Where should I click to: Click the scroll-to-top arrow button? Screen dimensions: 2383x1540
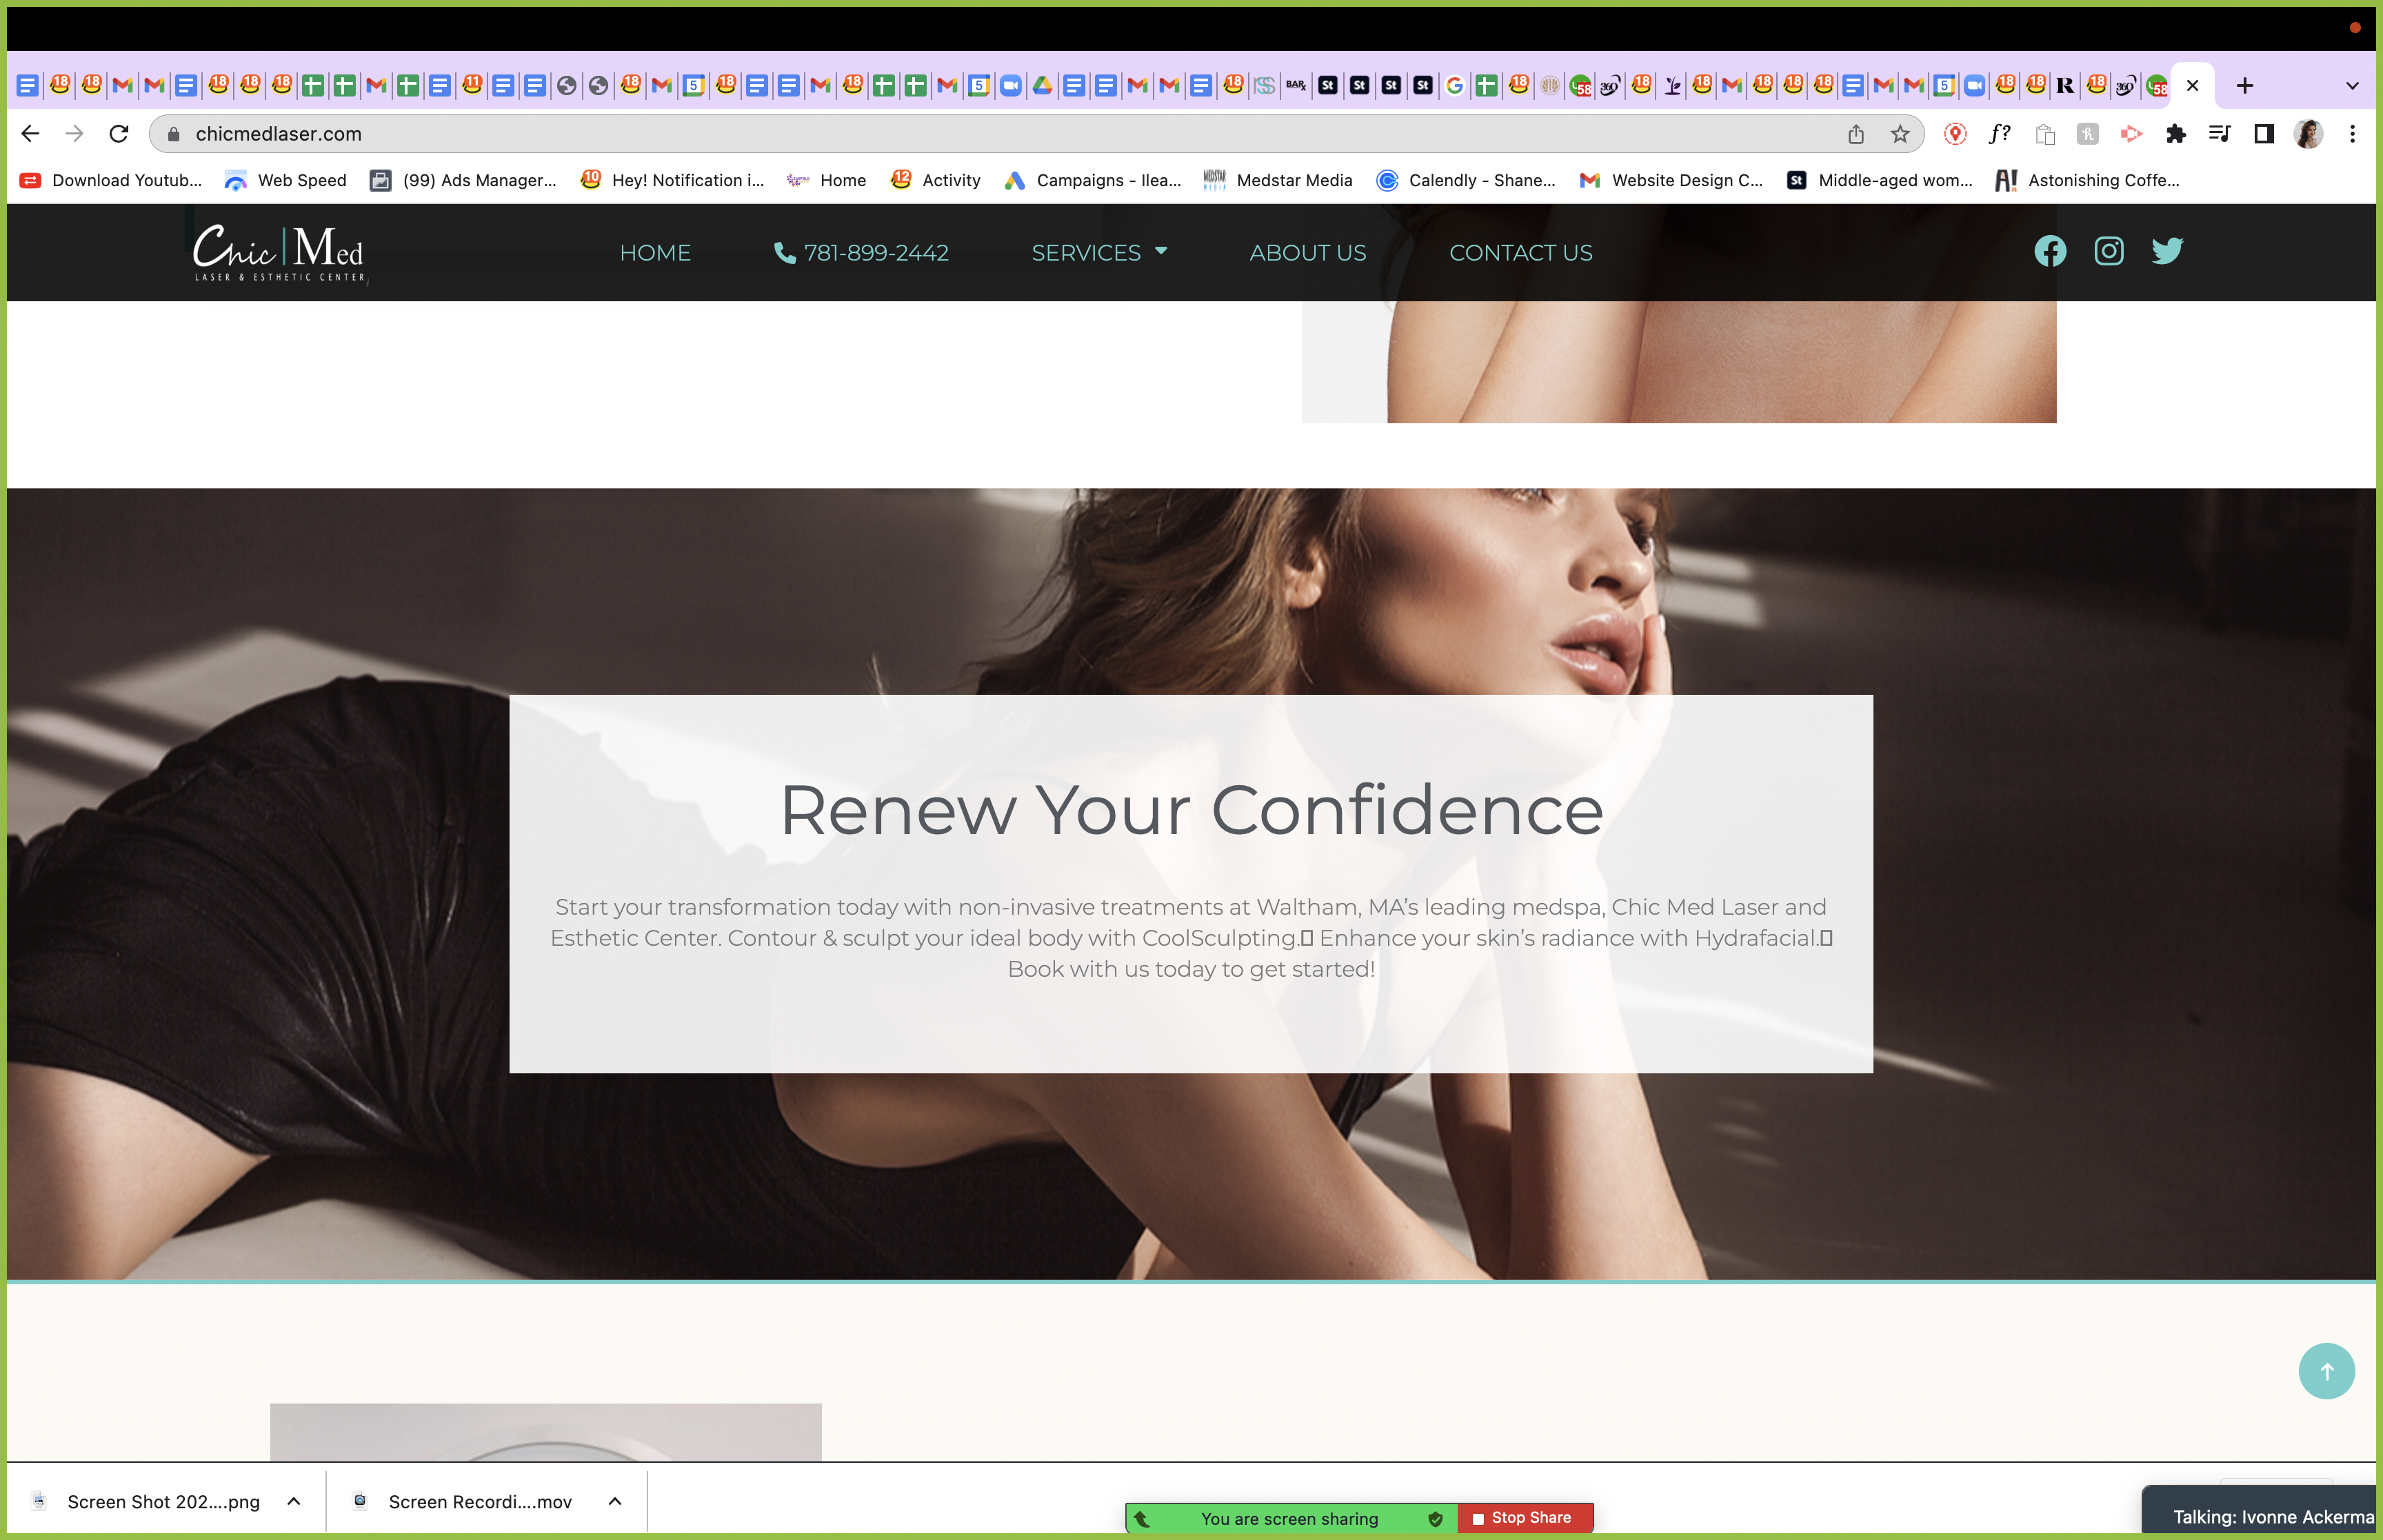pyautogui.click(x=2326, y=1371)
